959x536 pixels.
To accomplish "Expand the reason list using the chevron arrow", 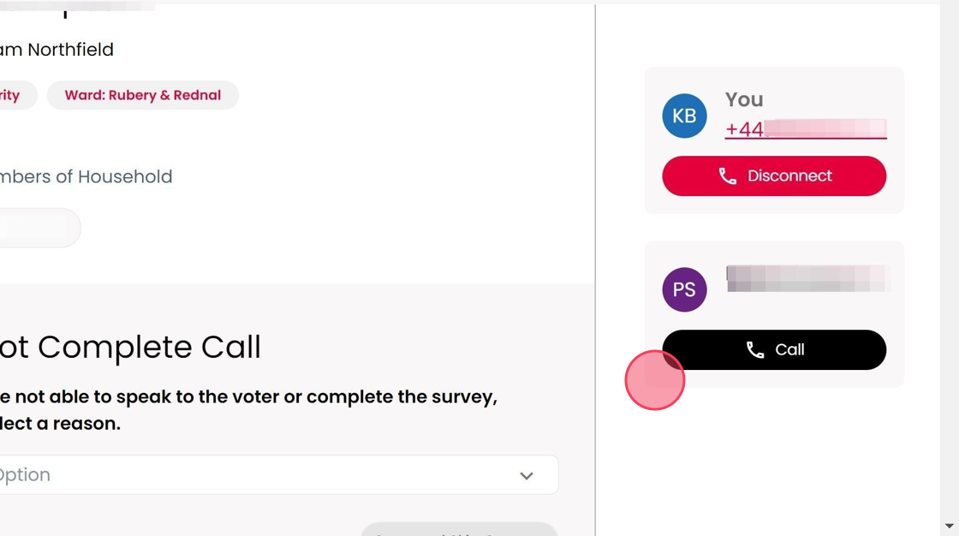I will coord(527,476).
